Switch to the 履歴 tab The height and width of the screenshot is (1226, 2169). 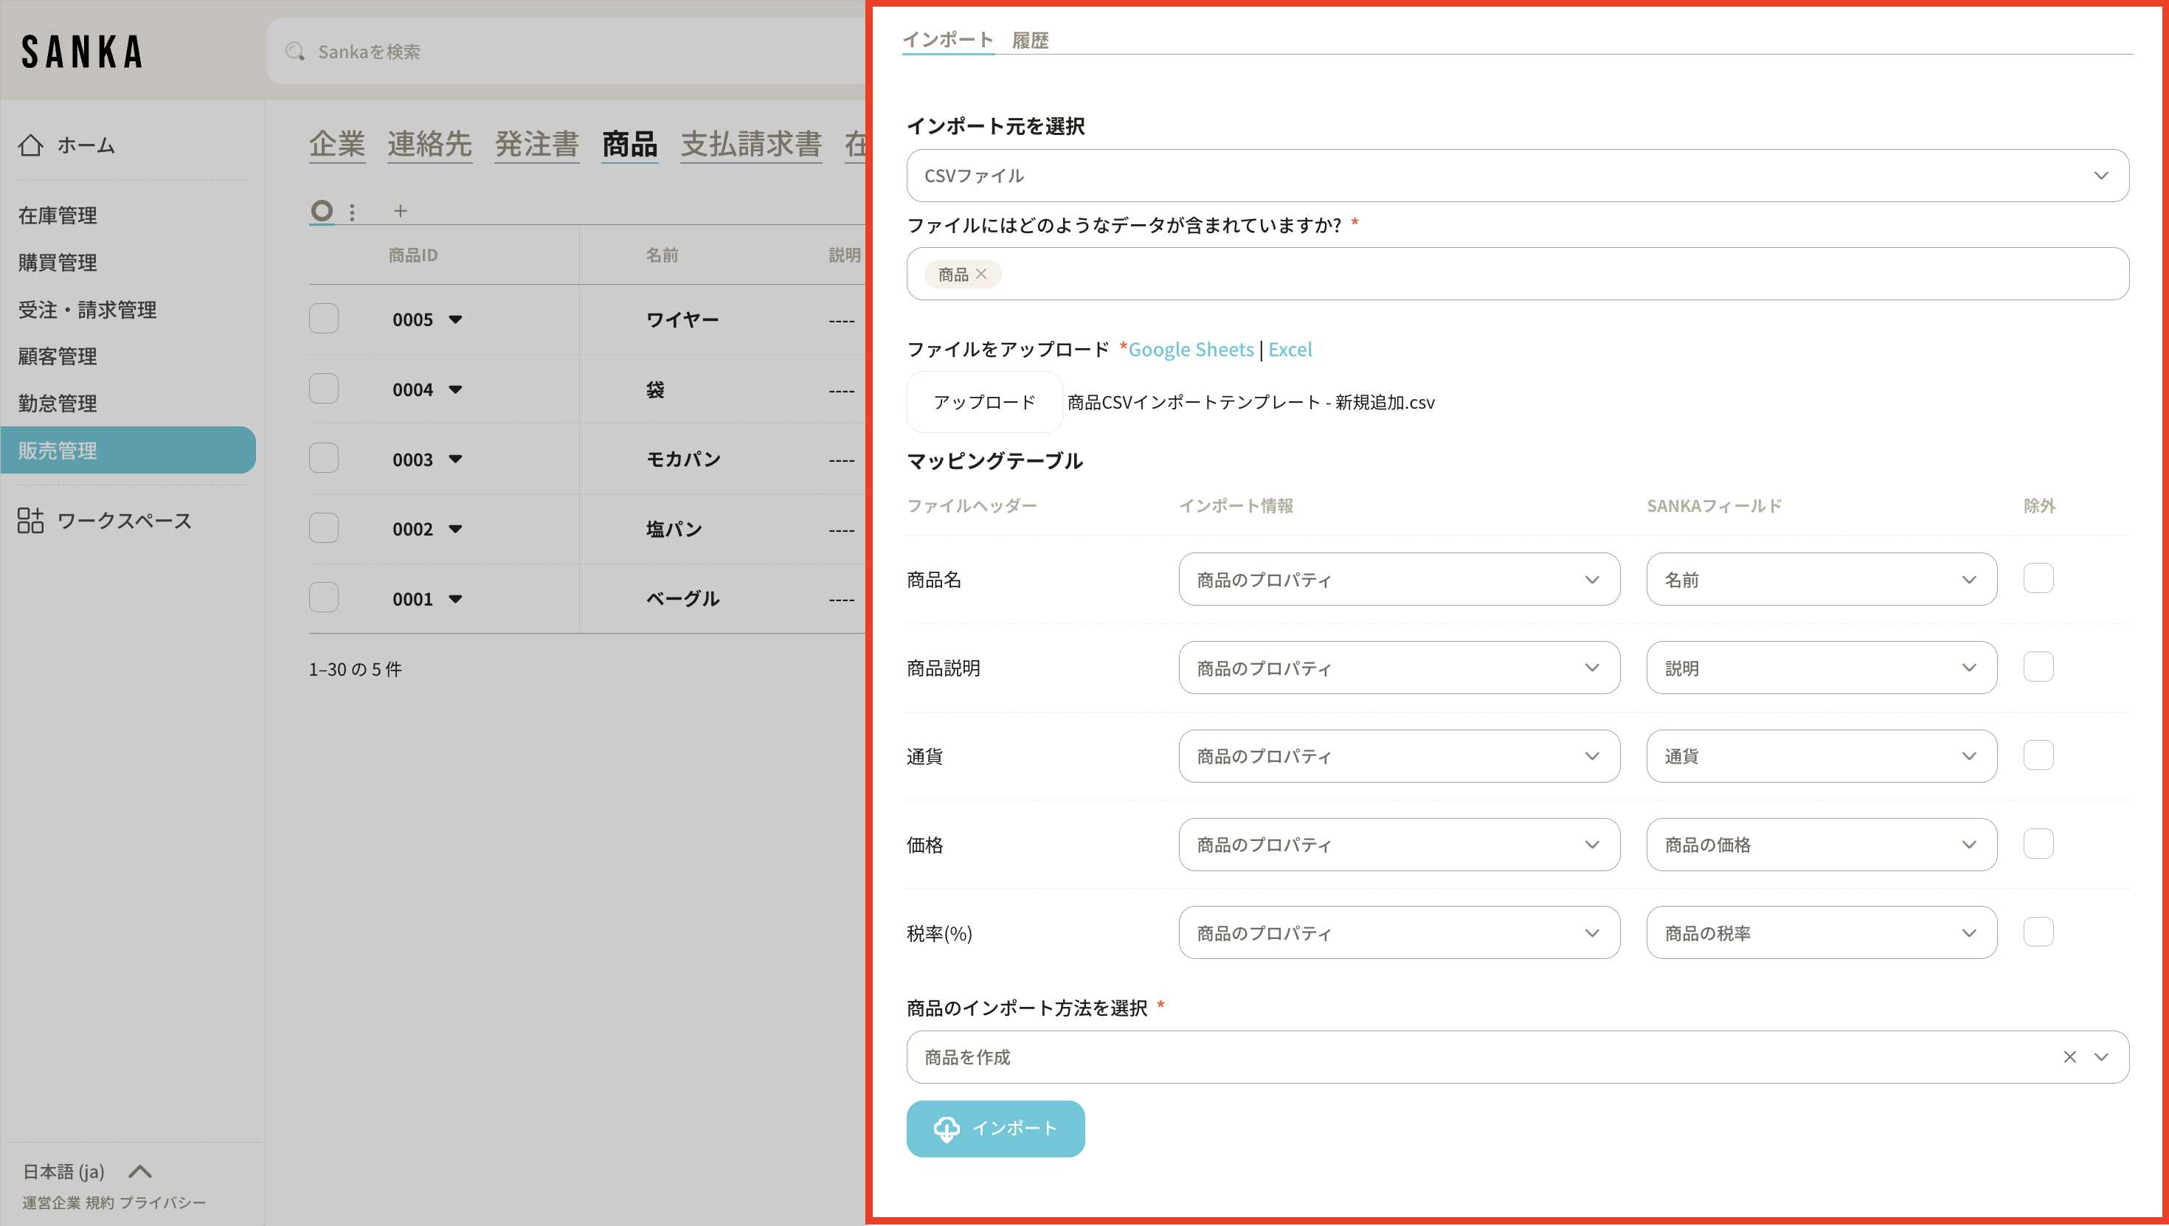[x=1029, y=40]
